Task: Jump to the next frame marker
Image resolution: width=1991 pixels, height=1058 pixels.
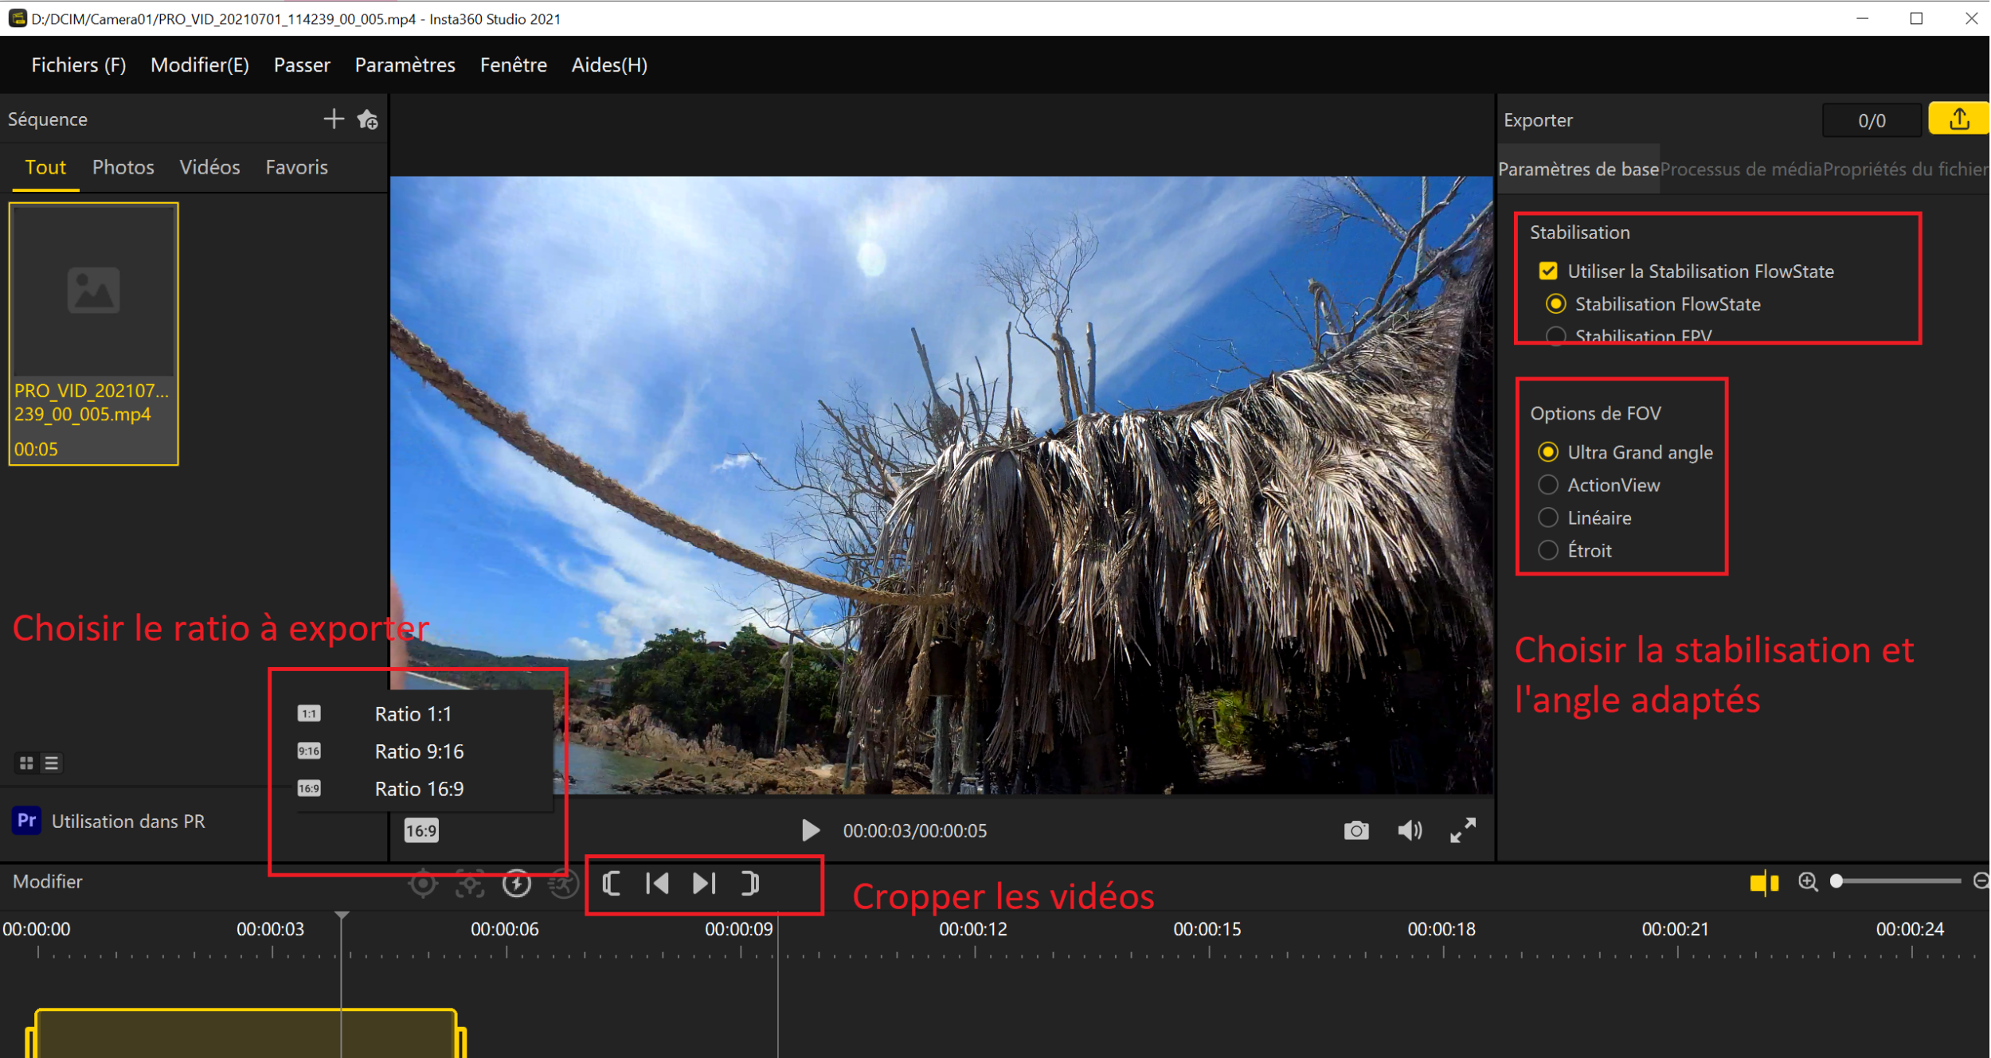Action: [x=704, y=883]
